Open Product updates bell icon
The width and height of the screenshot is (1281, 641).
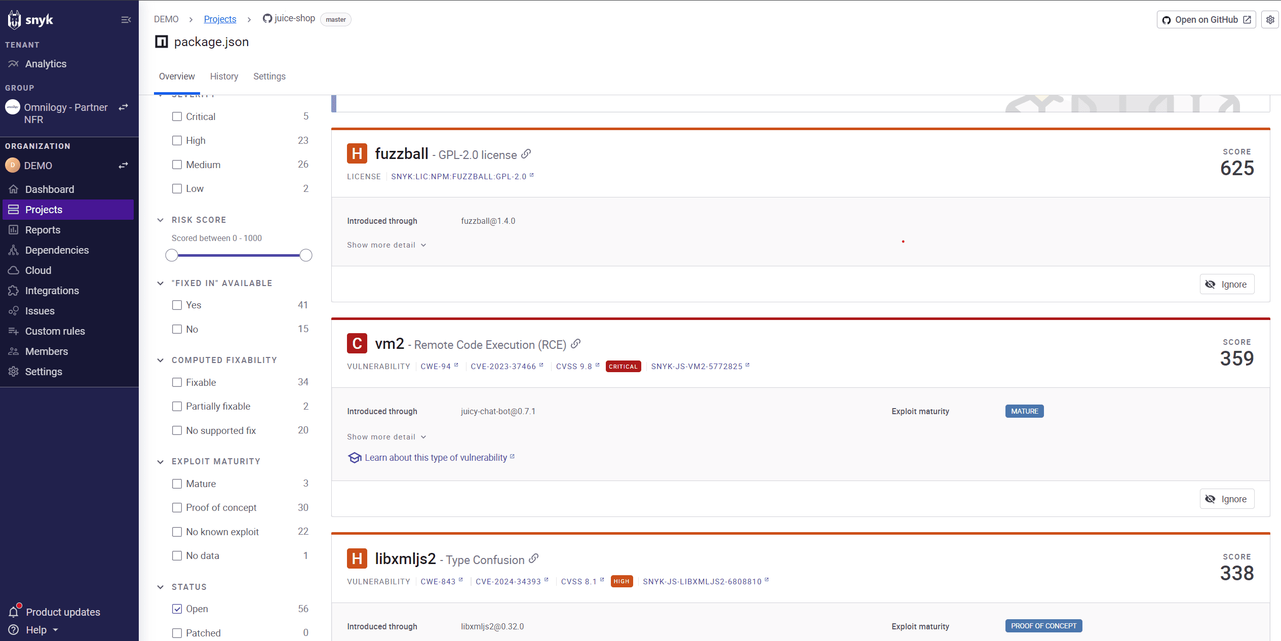(14, 612)
